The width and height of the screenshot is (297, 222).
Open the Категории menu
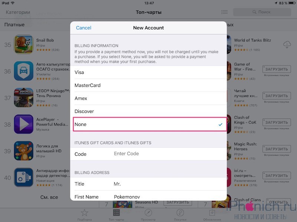tap(18, 12)
